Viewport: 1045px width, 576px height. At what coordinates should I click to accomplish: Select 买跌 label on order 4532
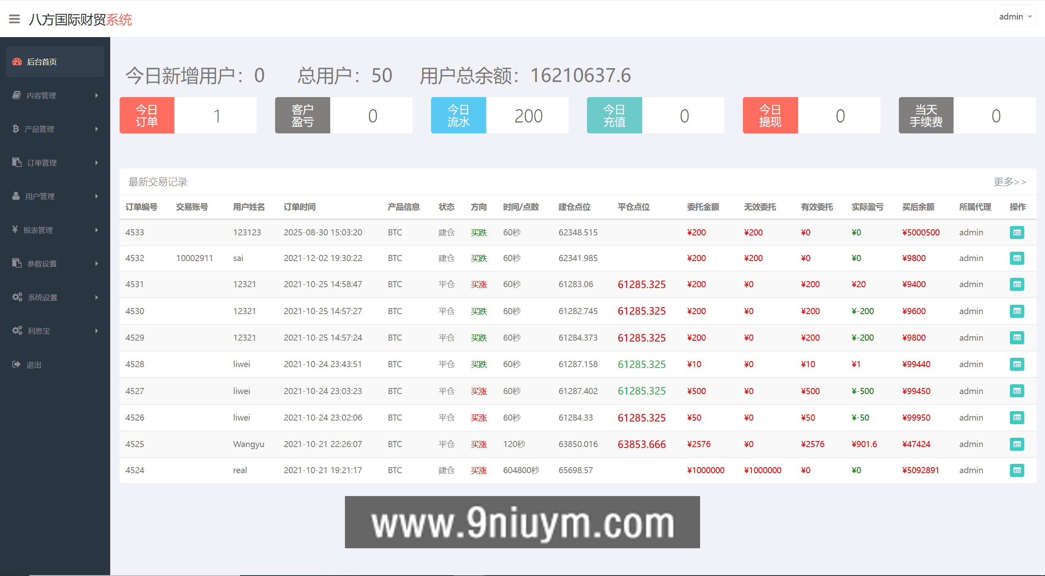(479, 258)
